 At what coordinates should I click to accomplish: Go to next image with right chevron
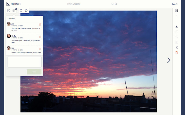point(169,60)
